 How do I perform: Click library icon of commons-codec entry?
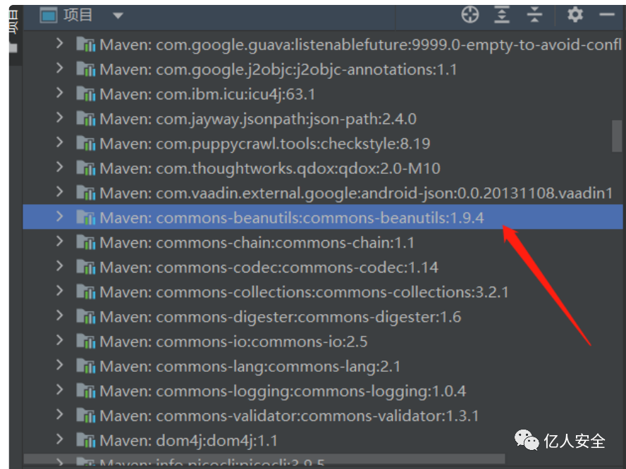click(86, 267)
